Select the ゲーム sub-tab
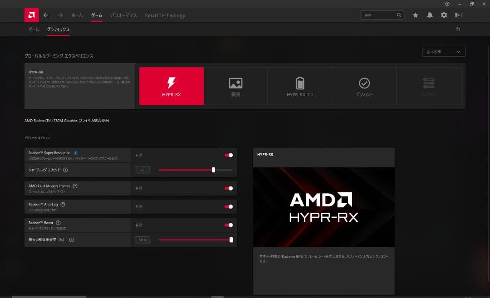This screenshot has width=490, height=298. [34, 29]
